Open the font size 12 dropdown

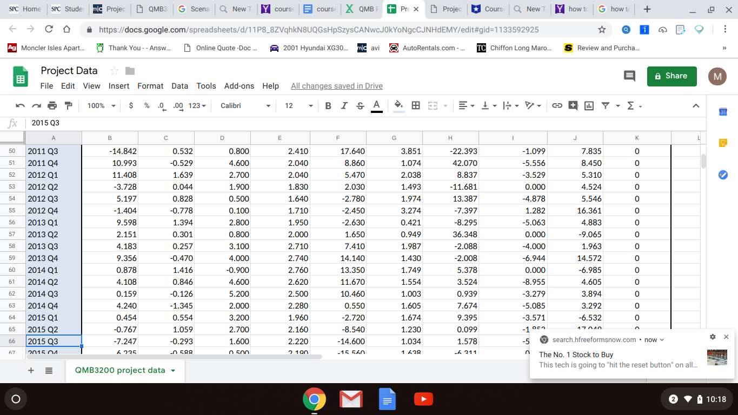pyautogui.click(x=299, y=106)
